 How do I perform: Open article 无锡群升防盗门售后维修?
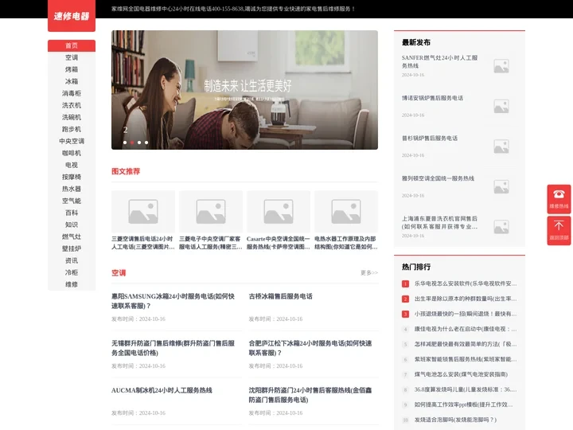point(173,348)
